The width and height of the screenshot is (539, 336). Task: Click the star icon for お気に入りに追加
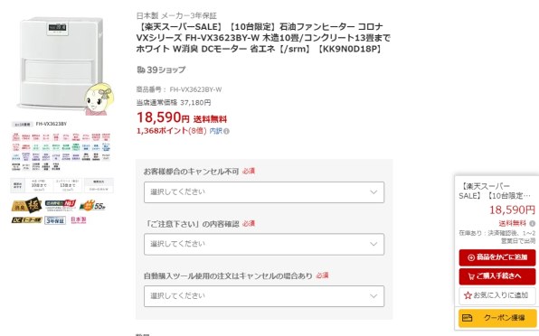click(x=468, y=295)
